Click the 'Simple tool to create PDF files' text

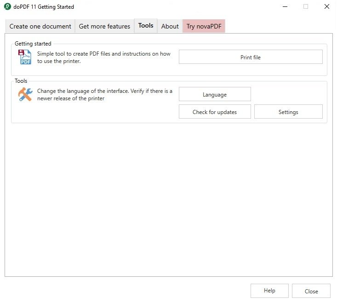click(x=104, y=57)
